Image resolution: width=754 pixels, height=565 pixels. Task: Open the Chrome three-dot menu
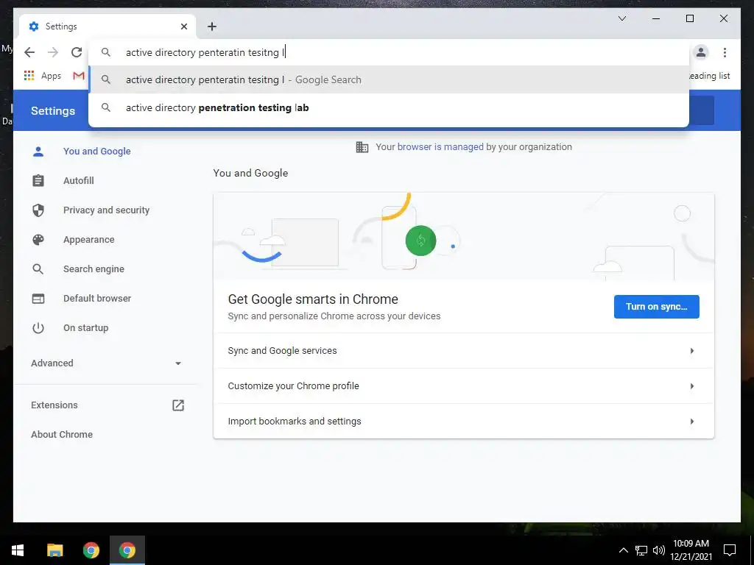coord(725,52)
